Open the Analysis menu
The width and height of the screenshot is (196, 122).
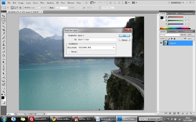click(x=50, y=3)
